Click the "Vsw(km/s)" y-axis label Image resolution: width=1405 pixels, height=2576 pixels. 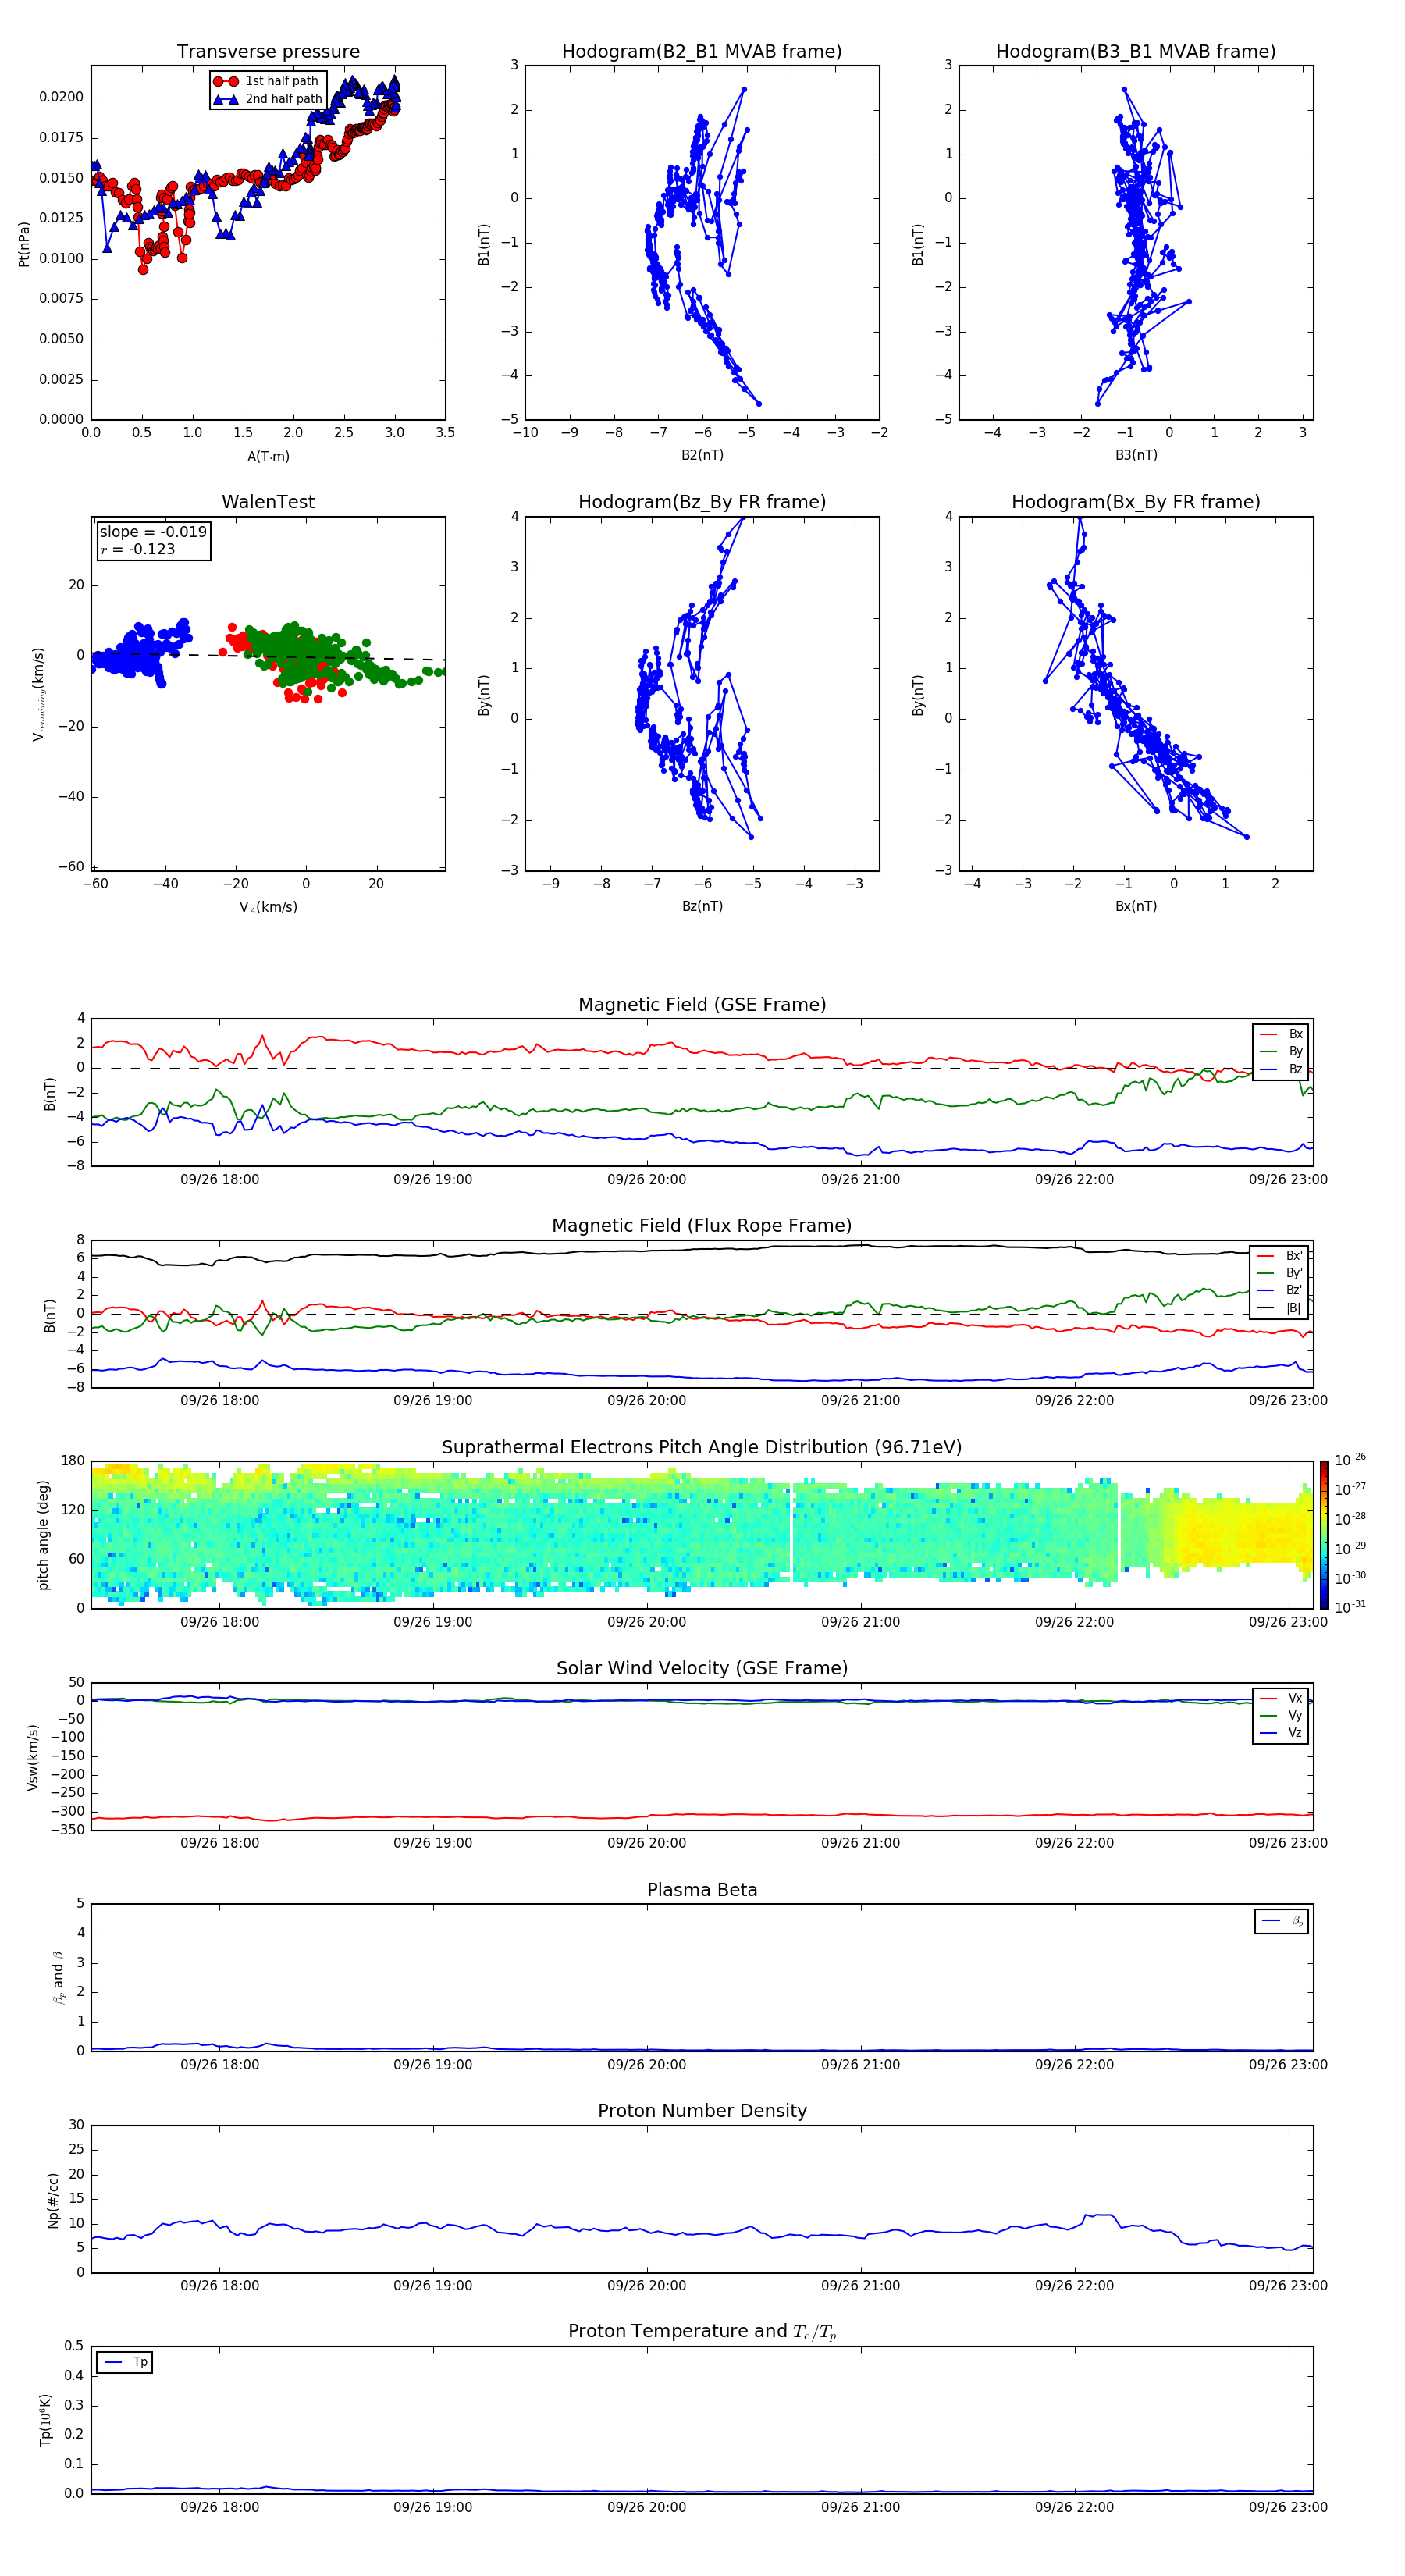click(33, 1757)
